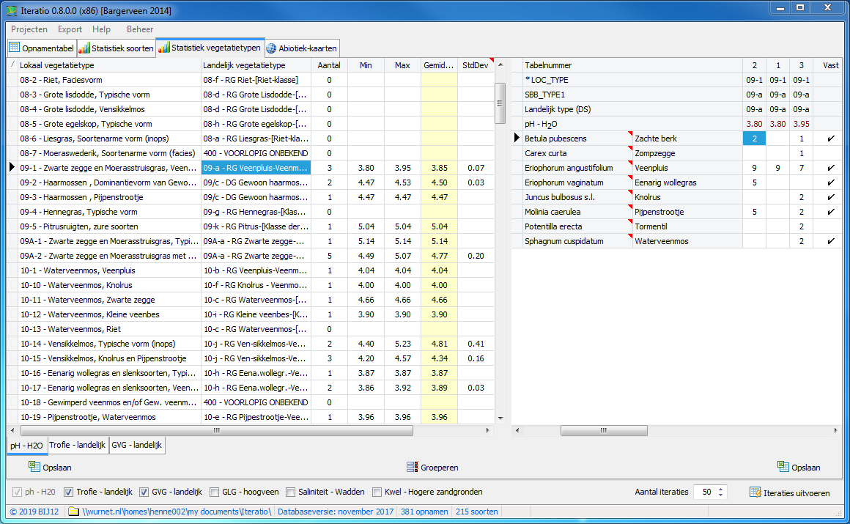Switch to GVG - landelijk tab
This screenshot has height=524, width=850.
(x=138, y=445)
